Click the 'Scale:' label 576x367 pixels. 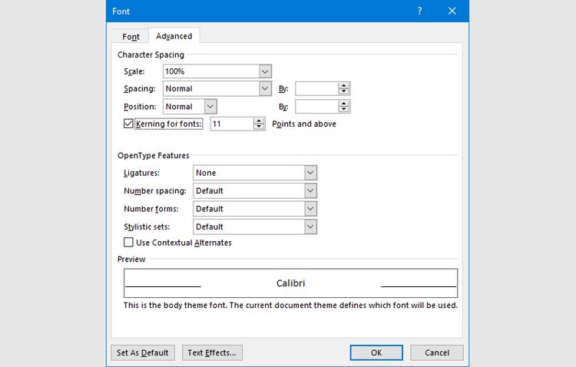[134, 71]
